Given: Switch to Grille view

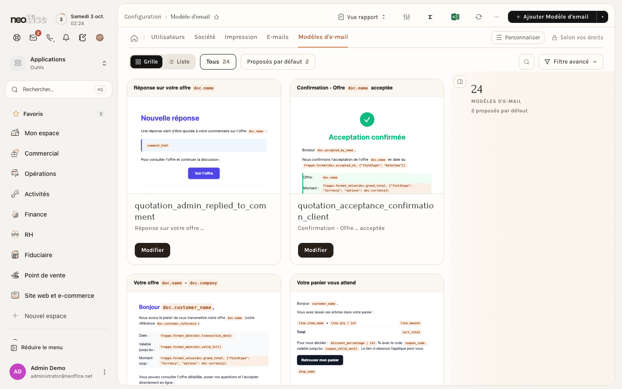Looking at the screenshot, I should tap(146, 62).
